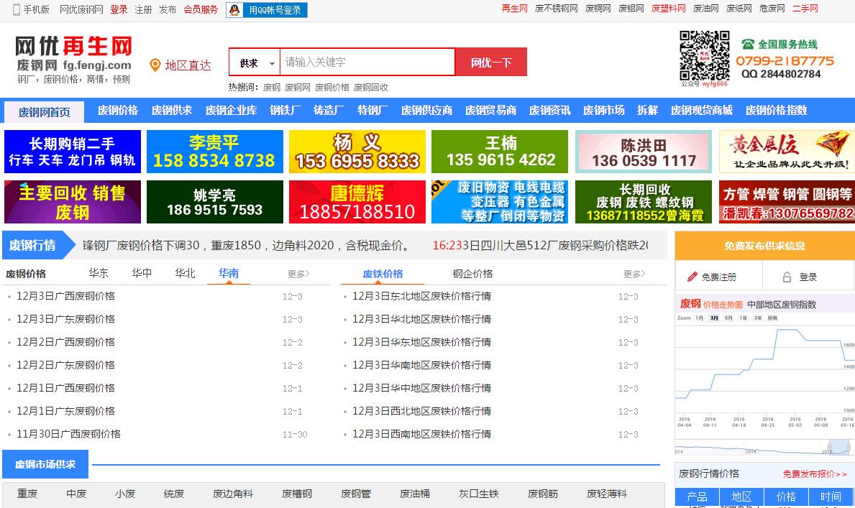Open 废钢价格 in the blue navigation bar
The width and height of the screenshot is (855, 508).
(117, 111)
